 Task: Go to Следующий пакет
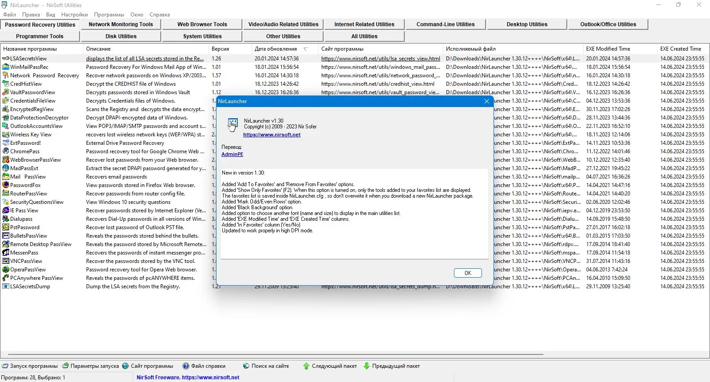(330, 366)
